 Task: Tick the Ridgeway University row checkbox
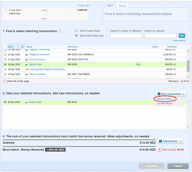pyautogui.click(x=5, y=54)
